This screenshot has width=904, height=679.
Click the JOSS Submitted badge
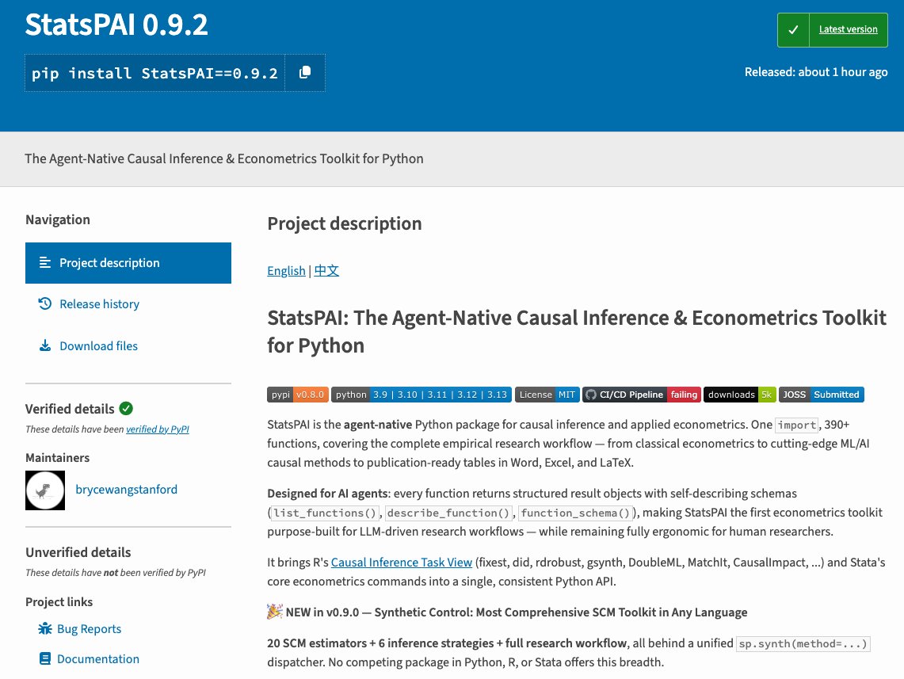coord(821,395)
